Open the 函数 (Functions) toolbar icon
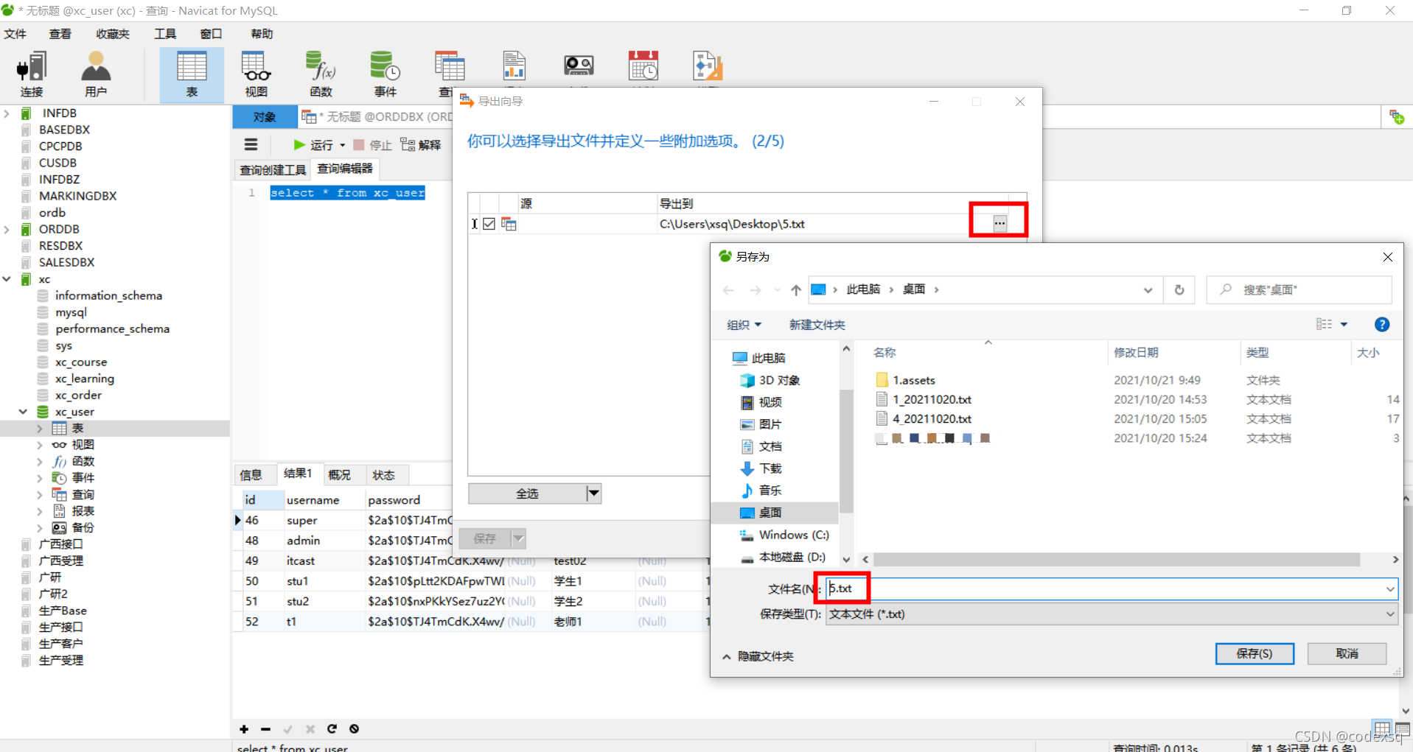Viewport: 1413px width, 752px height. [x=320, y=73]
